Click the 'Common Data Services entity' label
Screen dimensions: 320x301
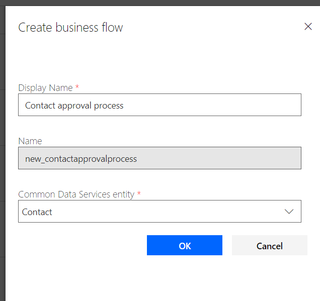pyautogui.click(x=76, y=194)
